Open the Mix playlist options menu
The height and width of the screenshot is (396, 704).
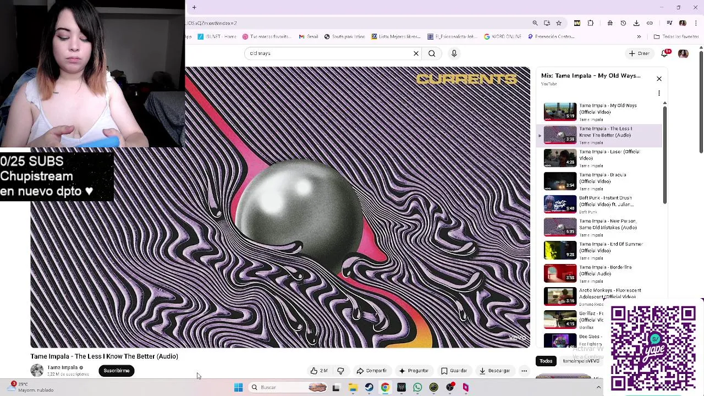coord(659,93)
